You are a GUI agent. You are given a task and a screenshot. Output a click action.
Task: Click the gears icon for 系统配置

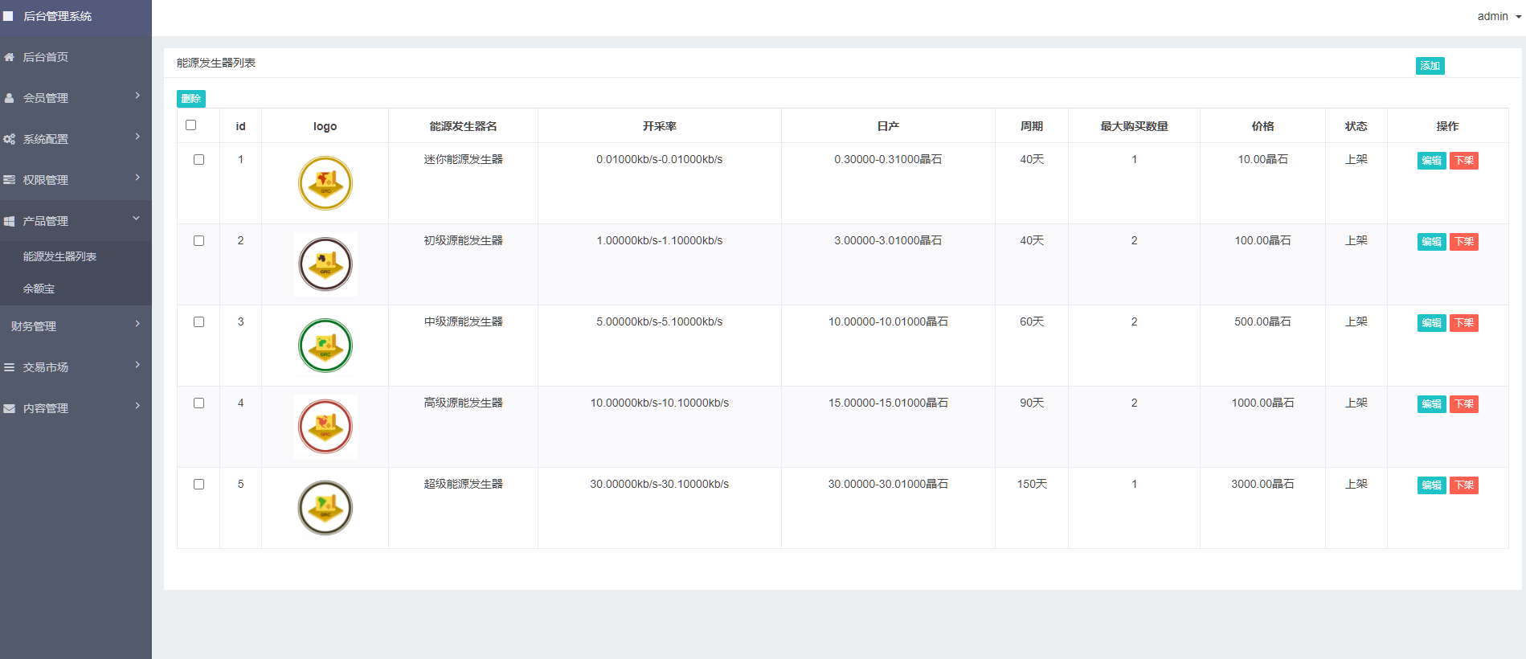[x=10, y=139]
